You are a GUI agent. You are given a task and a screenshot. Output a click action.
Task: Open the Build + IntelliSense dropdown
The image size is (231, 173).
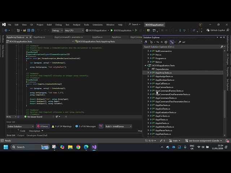(118, 127)
